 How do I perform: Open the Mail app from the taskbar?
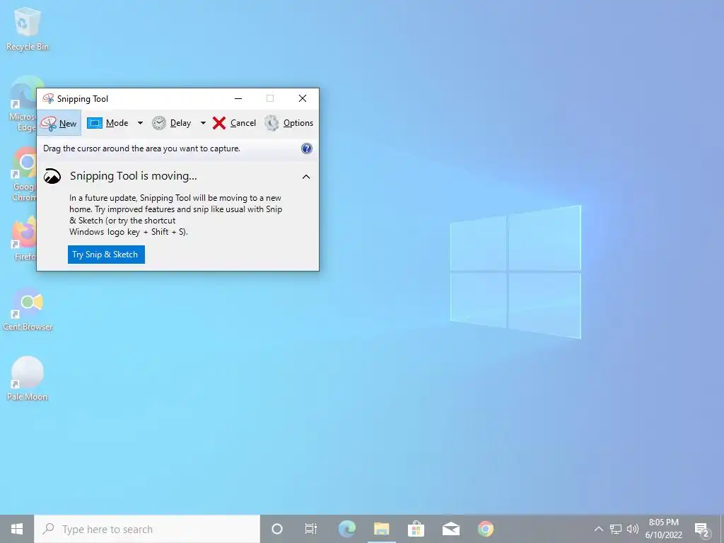[x=450, y=529]
